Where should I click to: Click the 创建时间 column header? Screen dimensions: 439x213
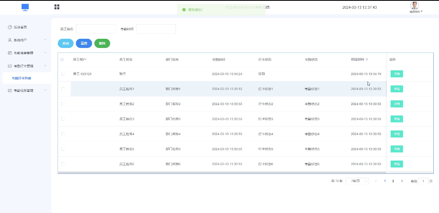tap(357, 59)
